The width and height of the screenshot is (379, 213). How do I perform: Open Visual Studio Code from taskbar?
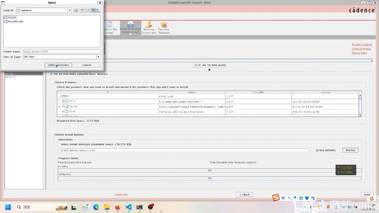click(128, 207)
